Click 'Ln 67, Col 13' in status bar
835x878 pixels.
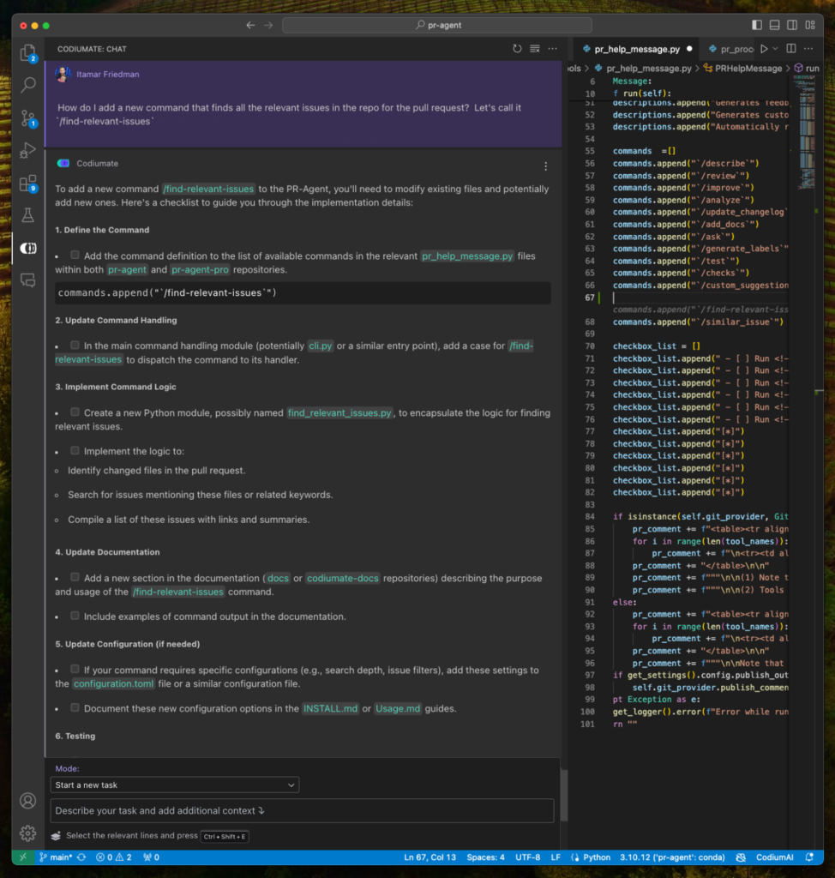coord(430,857)
